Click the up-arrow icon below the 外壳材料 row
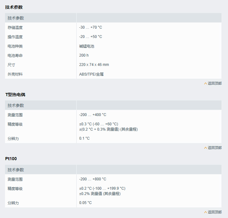This screenshot has width=228, height=218. click(x=205, y=83)
